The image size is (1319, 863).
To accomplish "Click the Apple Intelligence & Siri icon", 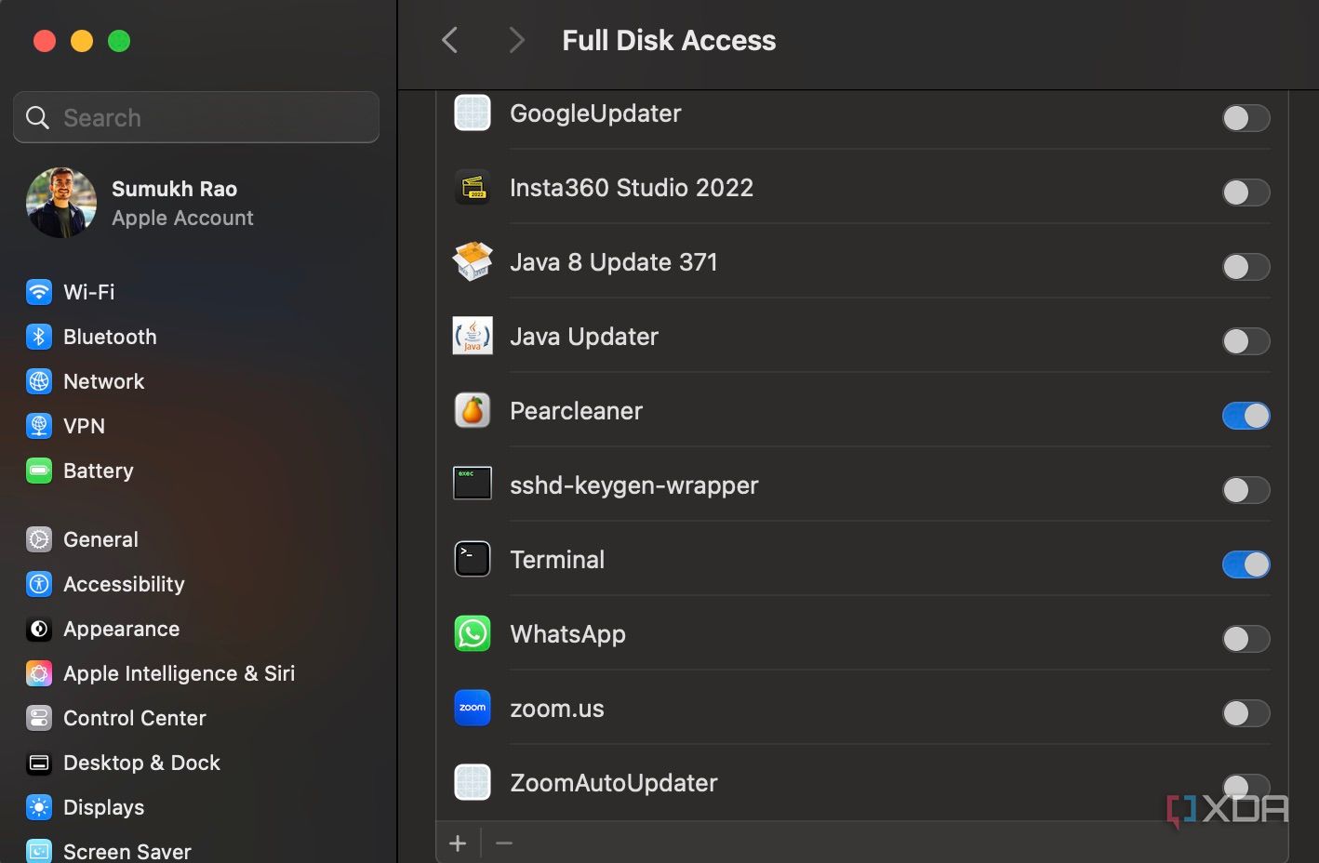I will click(x=39, y=673).
